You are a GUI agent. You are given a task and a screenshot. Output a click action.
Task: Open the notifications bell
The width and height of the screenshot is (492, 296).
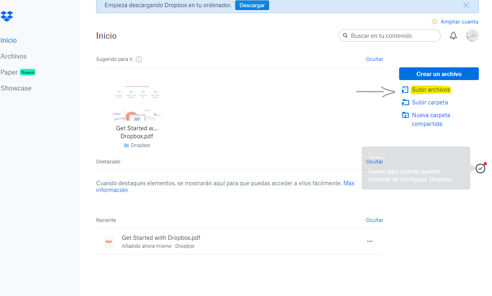453,36
